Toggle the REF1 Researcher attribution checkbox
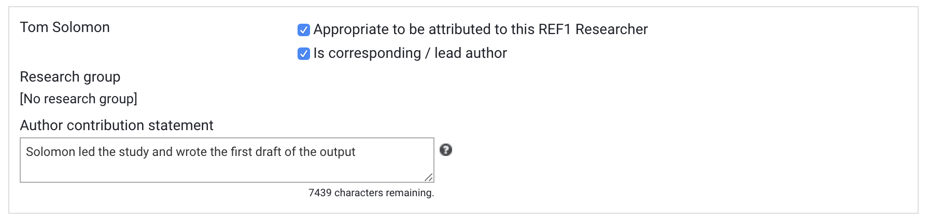The image size is (928, 221). pos(304,30)
